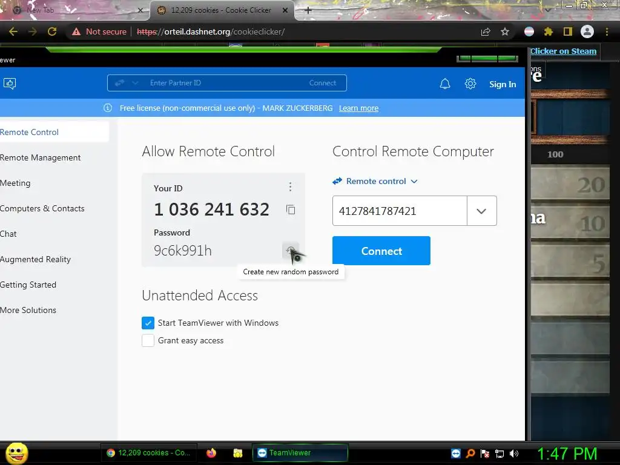Click the Chrome address bar URL

tap(210, 31)
